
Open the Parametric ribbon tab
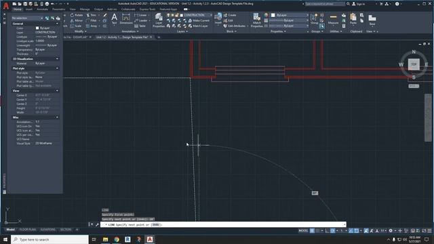click(59, 9)
